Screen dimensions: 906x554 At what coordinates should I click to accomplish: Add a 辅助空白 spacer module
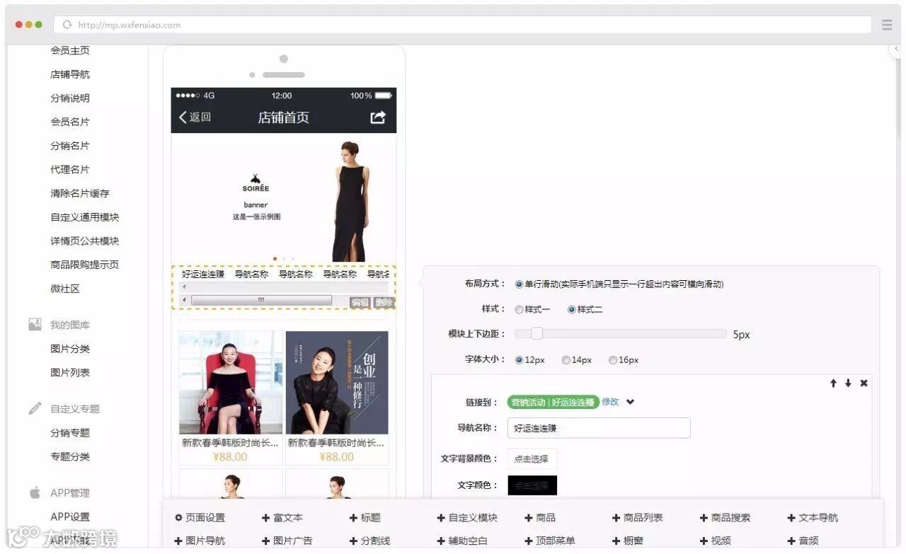[x=463, y=541]
